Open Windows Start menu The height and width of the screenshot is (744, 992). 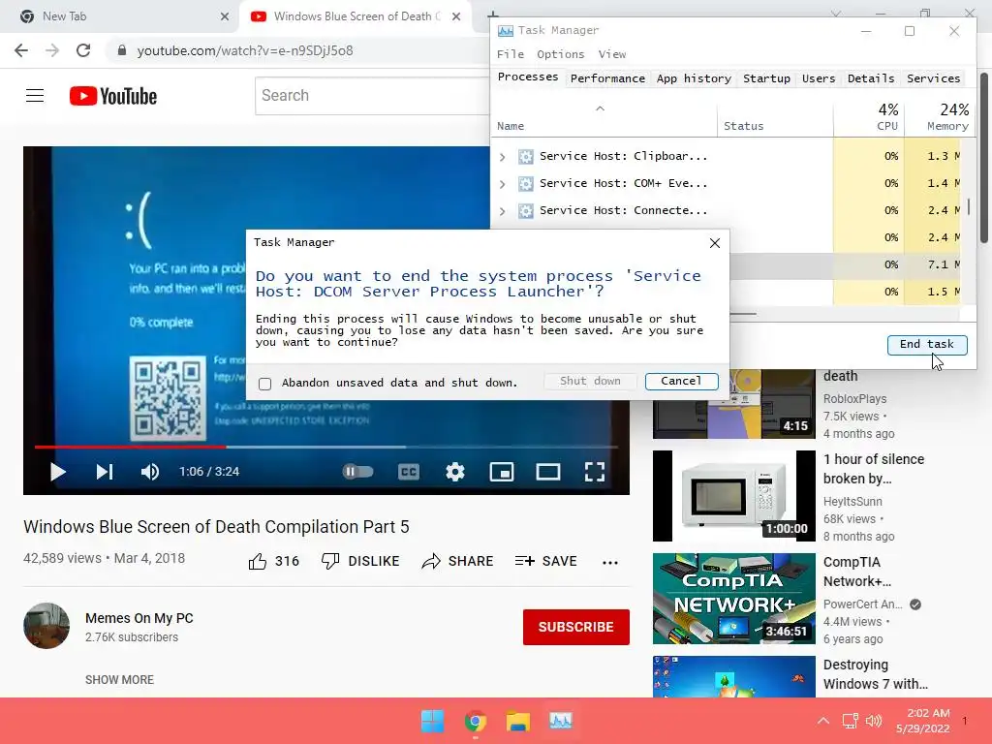pos(432,721)
